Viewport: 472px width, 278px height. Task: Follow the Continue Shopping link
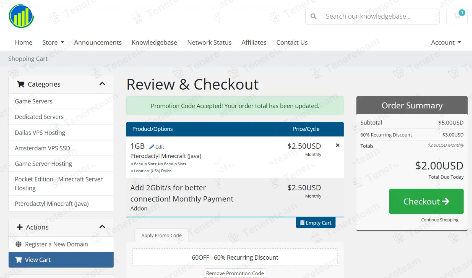pyautogui.click(x=440, y=220)
